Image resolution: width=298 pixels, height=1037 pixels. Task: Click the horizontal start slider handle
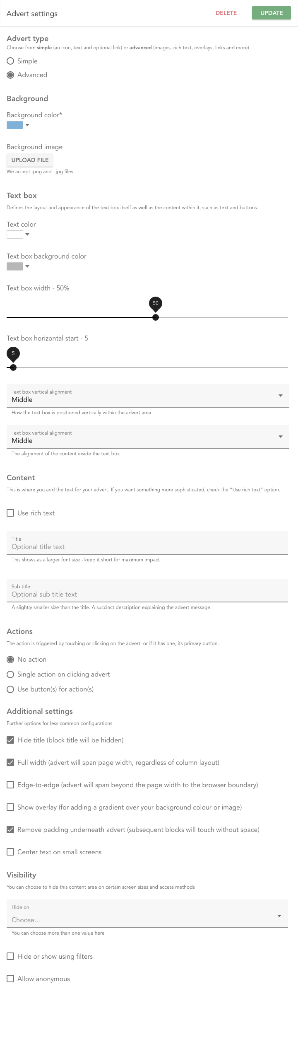(x=13, y=367)
